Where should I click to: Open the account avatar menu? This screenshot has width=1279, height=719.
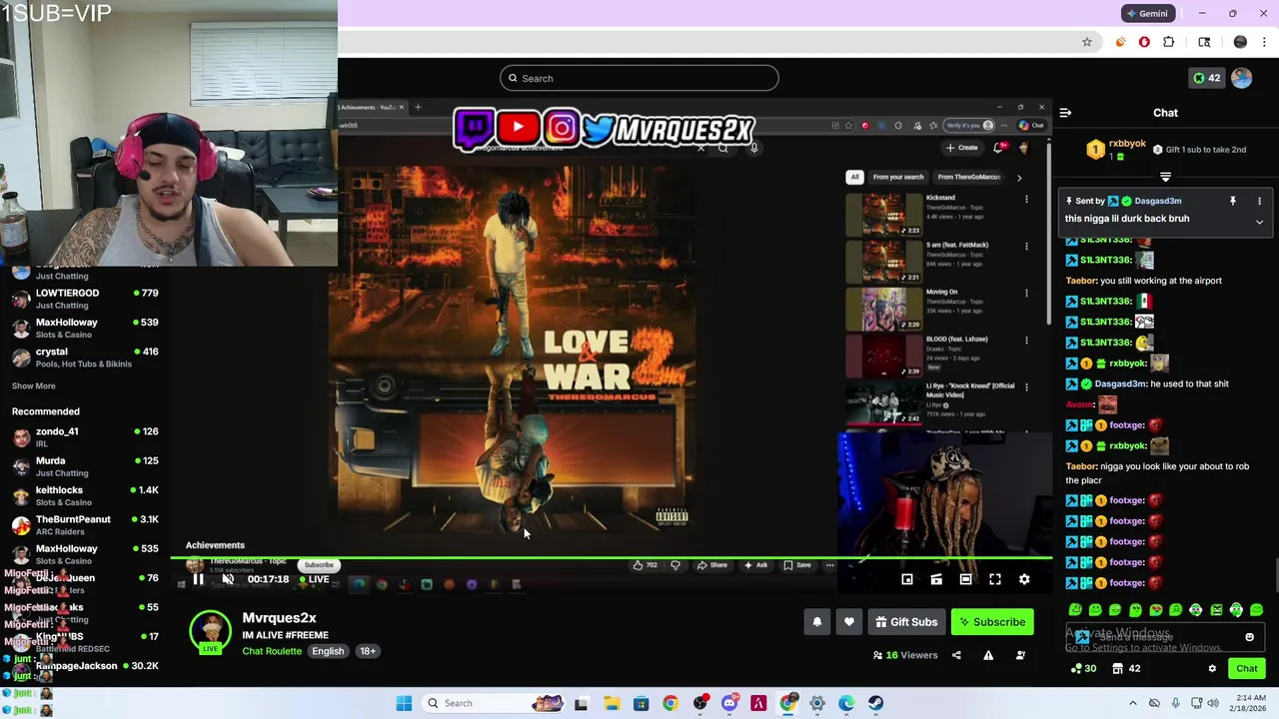[x=1241, y=78]
